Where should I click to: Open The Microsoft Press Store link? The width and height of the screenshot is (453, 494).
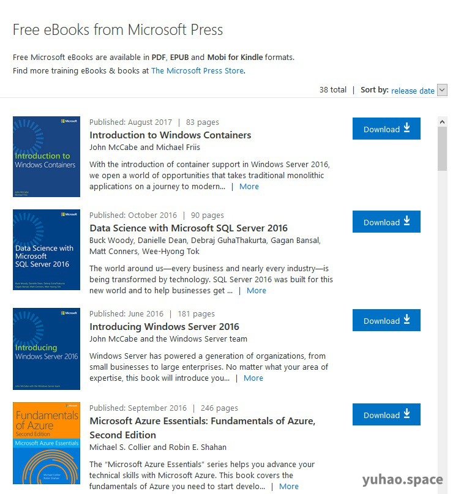[197, 70]
